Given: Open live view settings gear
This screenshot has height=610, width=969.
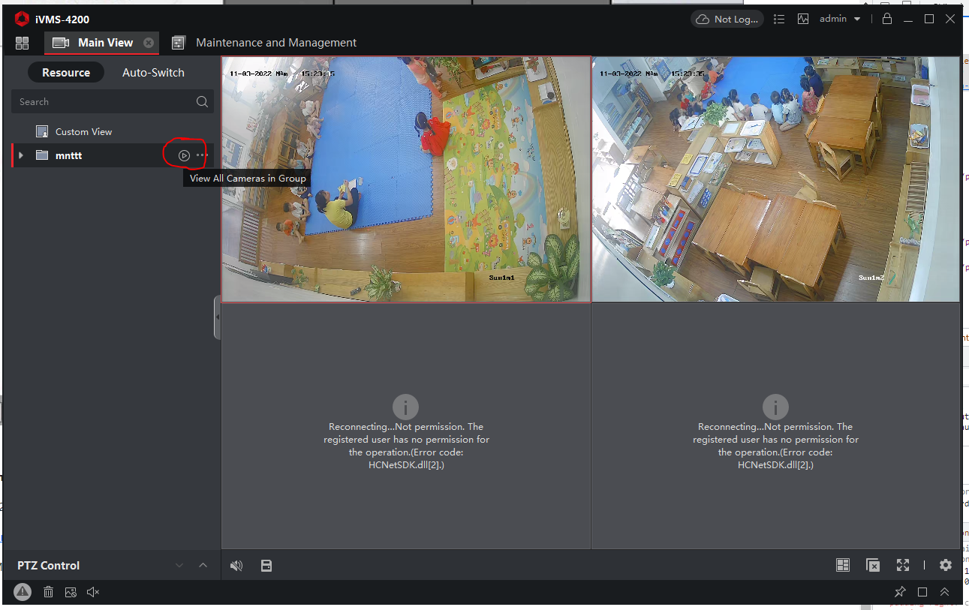Looking at the screenshot, I should 945,565.
